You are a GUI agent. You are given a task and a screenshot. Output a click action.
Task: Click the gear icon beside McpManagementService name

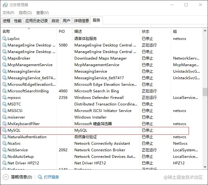pyautogui.click(x=4, y=65)
